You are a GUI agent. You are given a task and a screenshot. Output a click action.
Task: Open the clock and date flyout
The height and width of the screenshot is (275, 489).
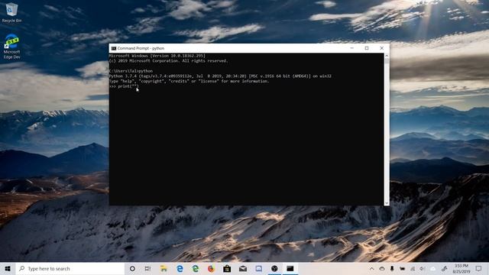(x=461, y=268)
